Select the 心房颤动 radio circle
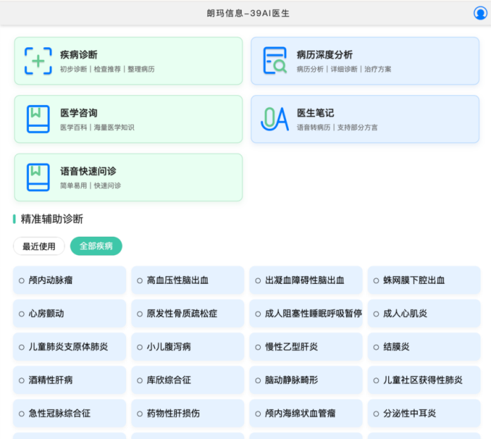This screenshot has height=439, width=491. click(x=22, y=314)
